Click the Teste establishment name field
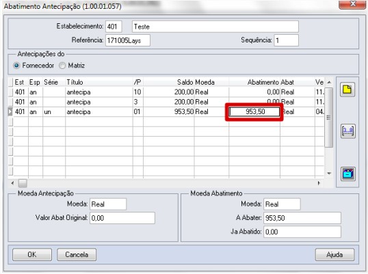This screenshot has height=274, width=368. [215, 27]
